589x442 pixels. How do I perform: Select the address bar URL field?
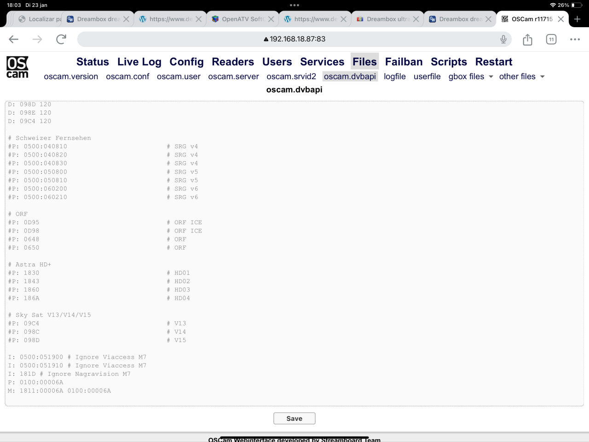(x=294, y=39)
